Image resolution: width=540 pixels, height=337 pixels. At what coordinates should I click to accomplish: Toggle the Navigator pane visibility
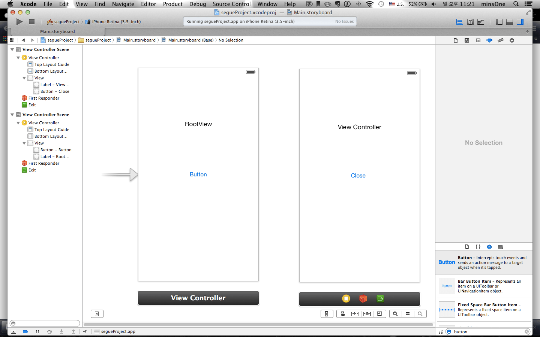coord(499,22)
